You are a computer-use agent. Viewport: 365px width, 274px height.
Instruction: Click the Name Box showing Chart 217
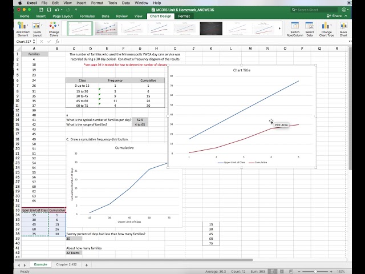pyautogui.click(x=23, y=42)
